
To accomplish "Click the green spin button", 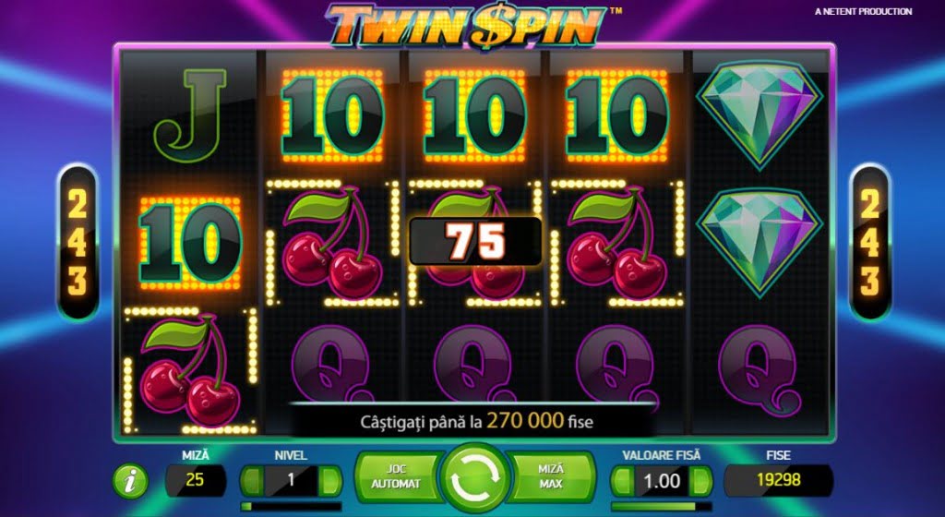I will coord(475,478).
